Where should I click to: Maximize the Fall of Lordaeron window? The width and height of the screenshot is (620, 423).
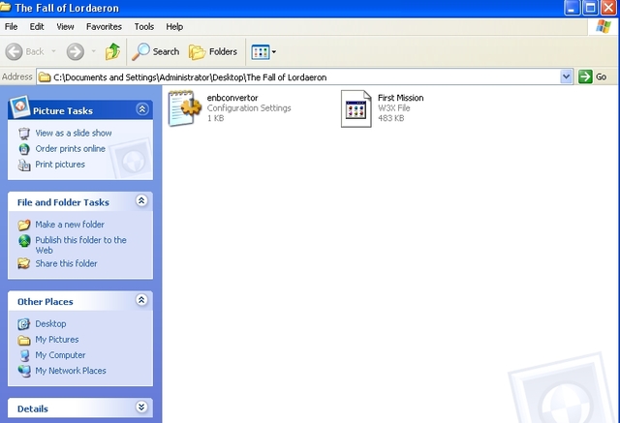(590, 8)
